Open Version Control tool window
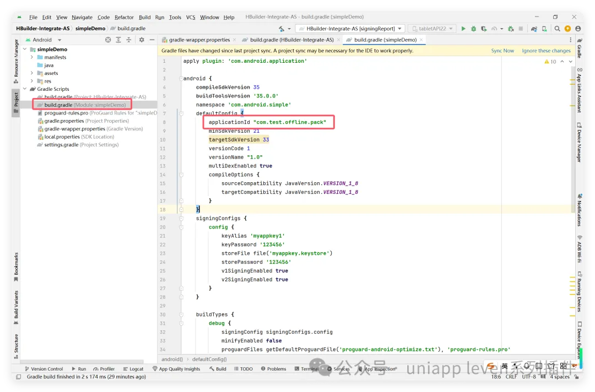 pyautogui.click(x=44, y=369)
